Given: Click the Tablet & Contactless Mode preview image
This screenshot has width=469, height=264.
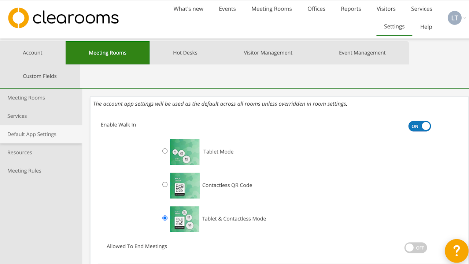Looking at the screenshot, I should (x=185, y=219).
